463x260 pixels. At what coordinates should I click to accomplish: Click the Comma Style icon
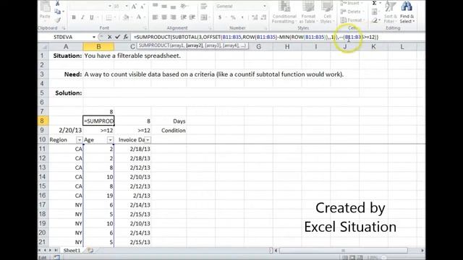point(242,17)
